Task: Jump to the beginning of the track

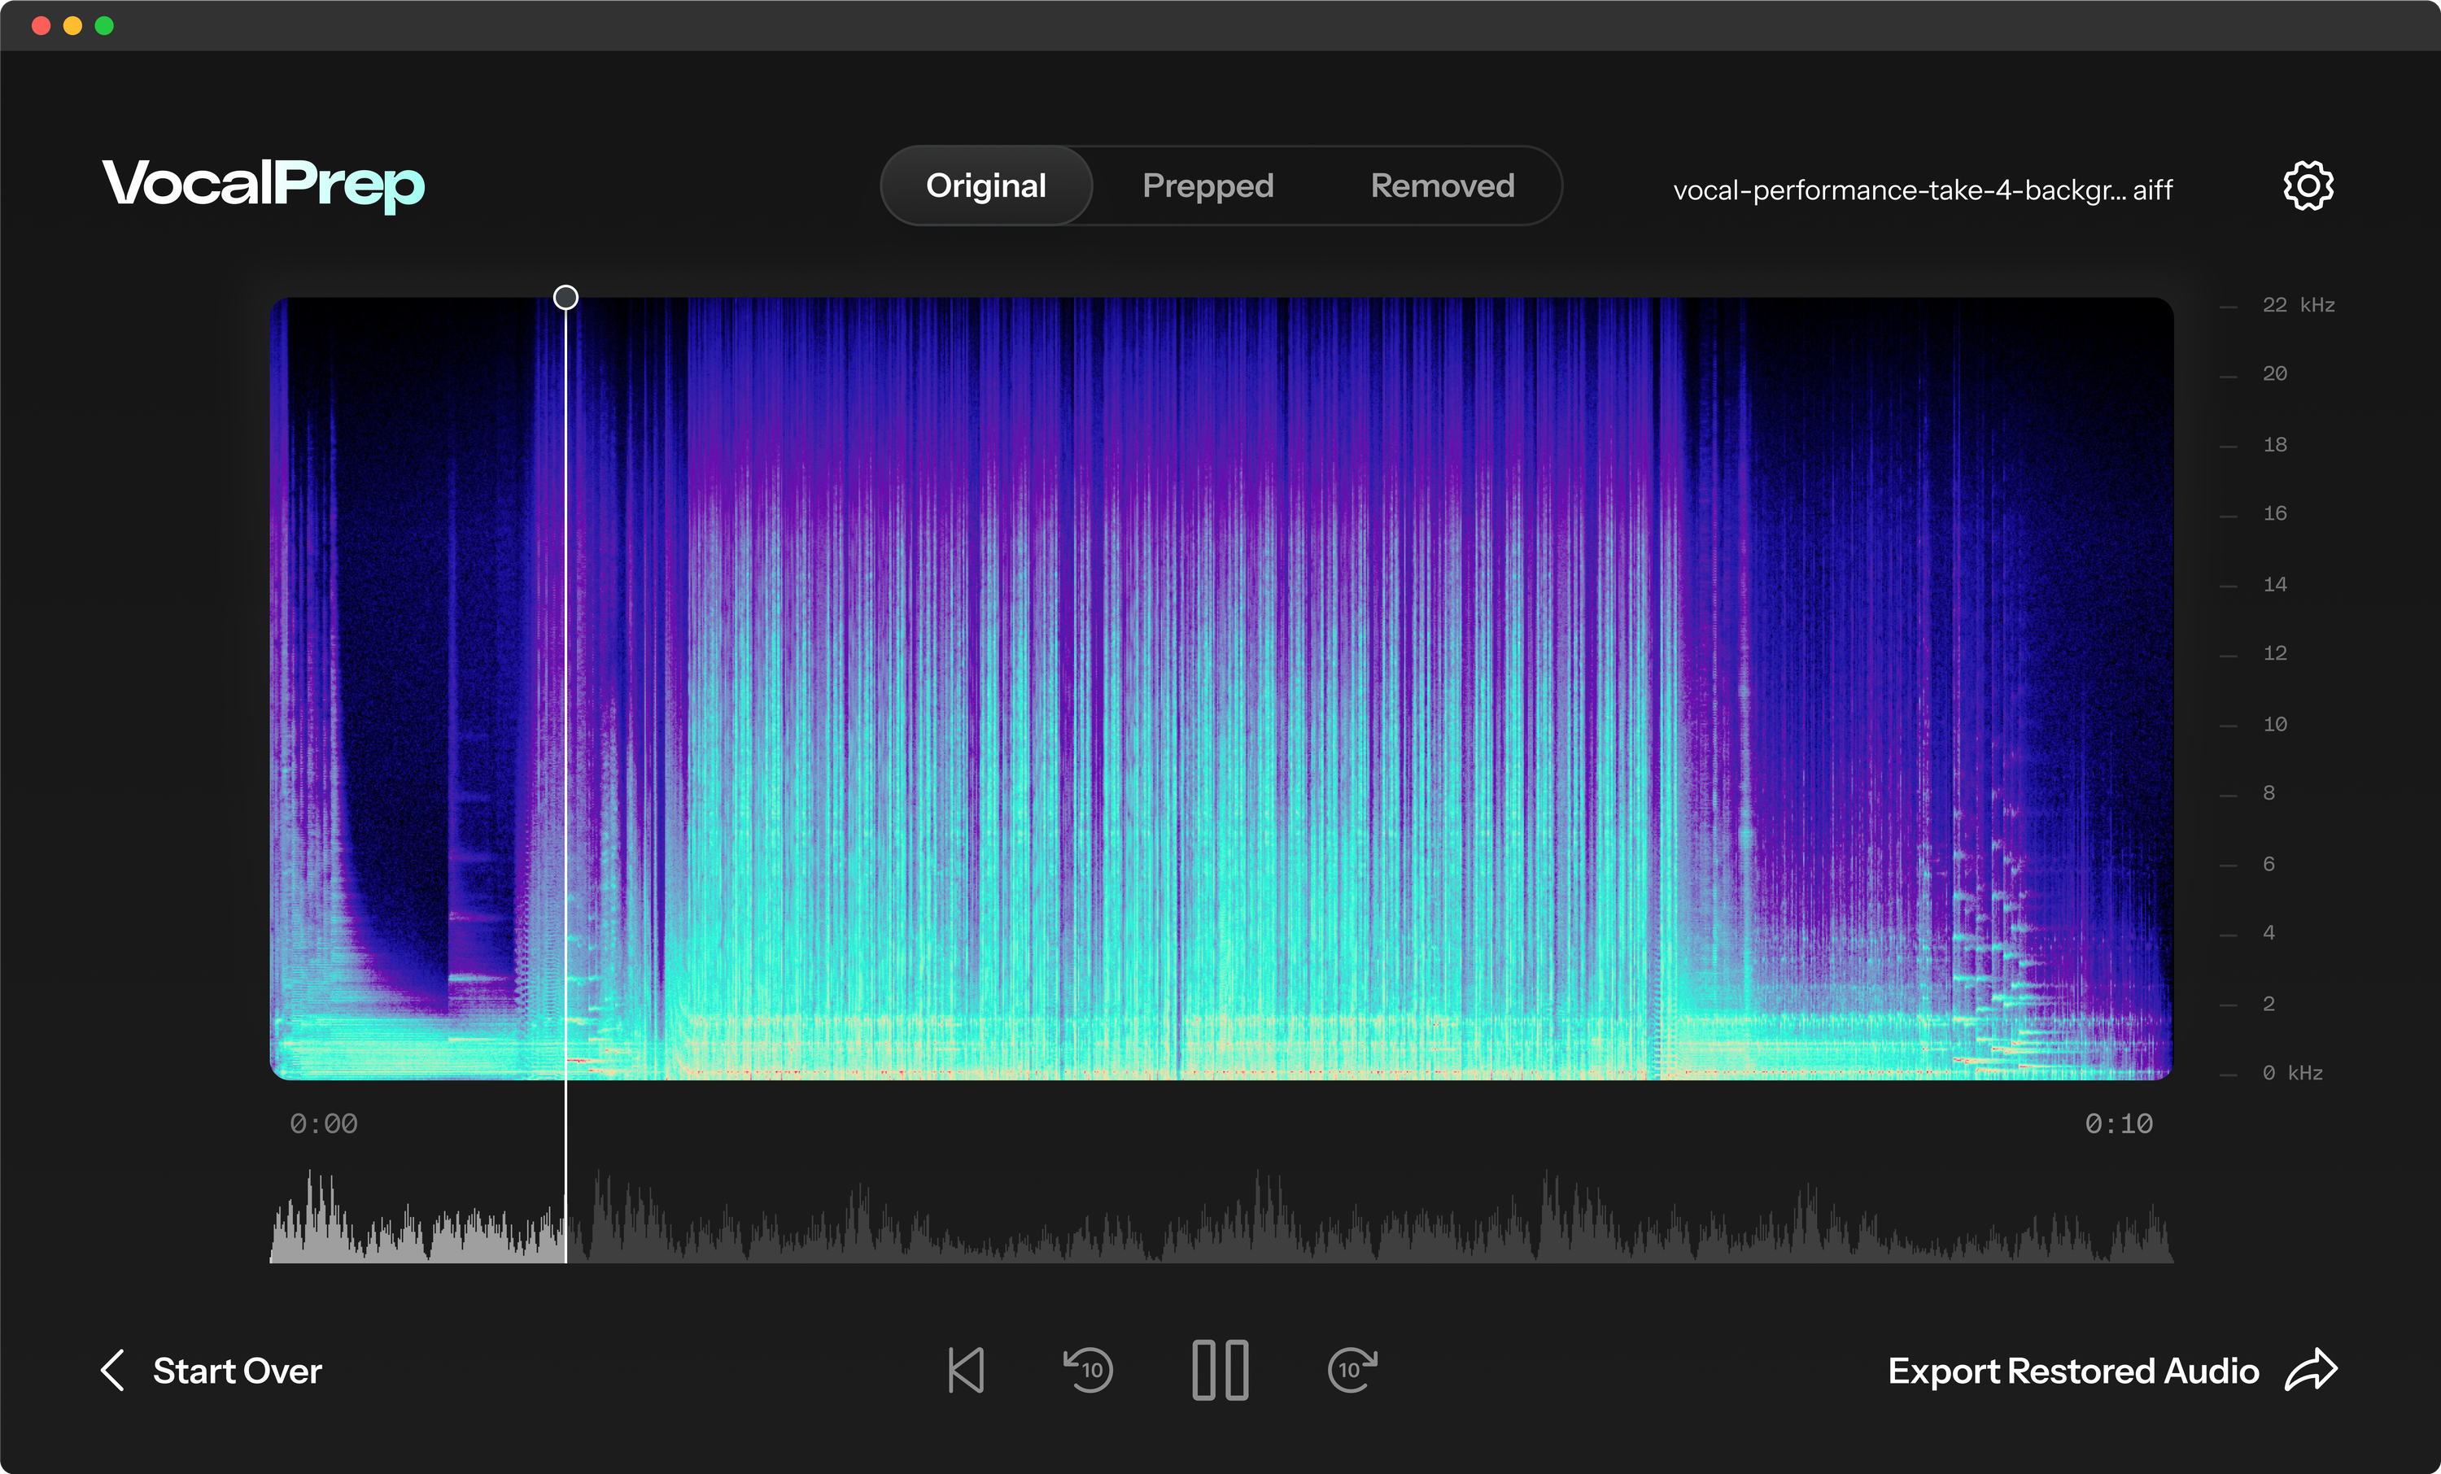Action: 966,1371
